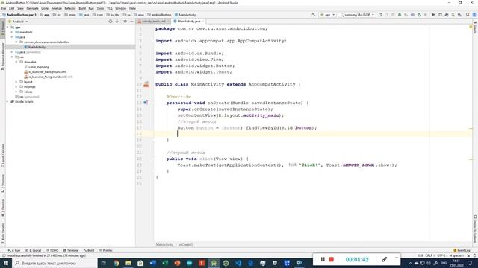Expand the values folder

[x=16, y=92]
